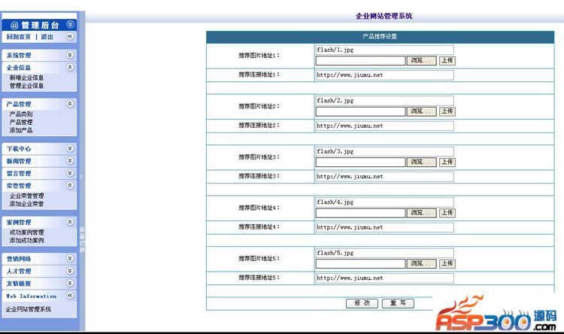Expand the 系统管理 section chevron
564x334 pixels.
(x=70, y=55)
